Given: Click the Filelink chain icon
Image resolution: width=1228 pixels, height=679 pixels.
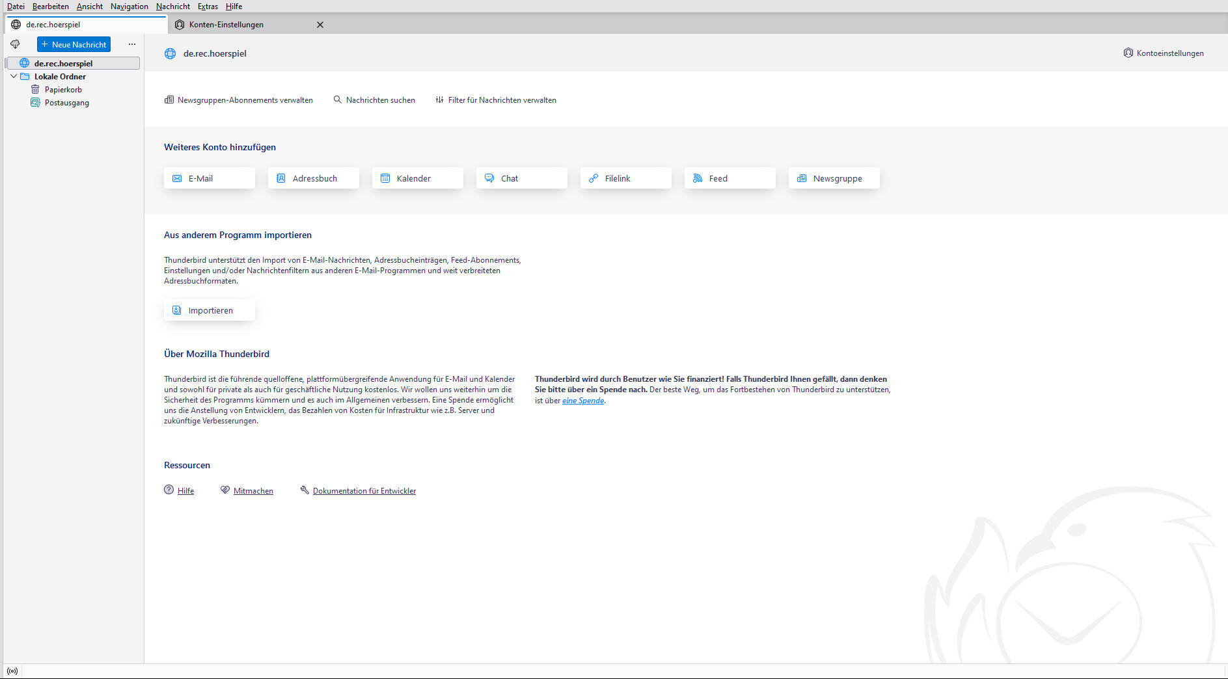Looking at the screenshot, I should (594, 178).
